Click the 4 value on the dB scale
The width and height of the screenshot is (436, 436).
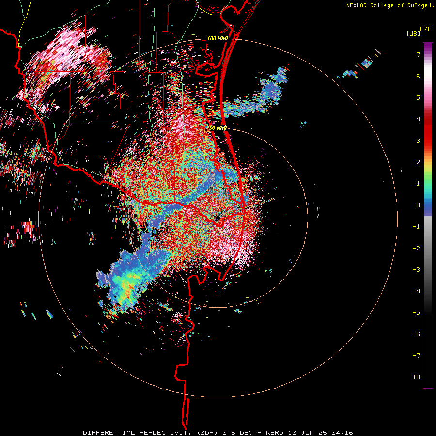pyautogui.click(x=418, y=119)
